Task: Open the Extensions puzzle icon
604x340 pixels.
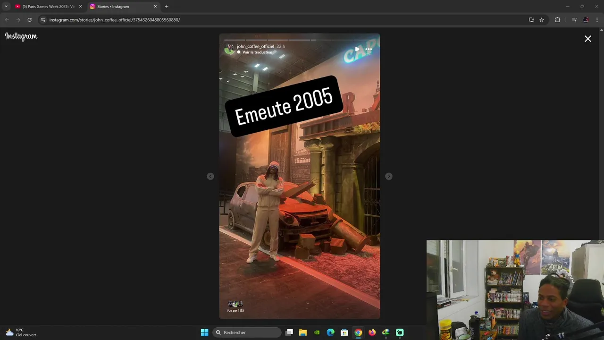Action: click(x=557, y=20)
